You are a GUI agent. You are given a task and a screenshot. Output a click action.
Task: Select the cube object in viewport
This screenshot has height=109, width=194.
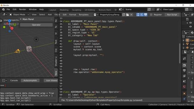[29, 49]
